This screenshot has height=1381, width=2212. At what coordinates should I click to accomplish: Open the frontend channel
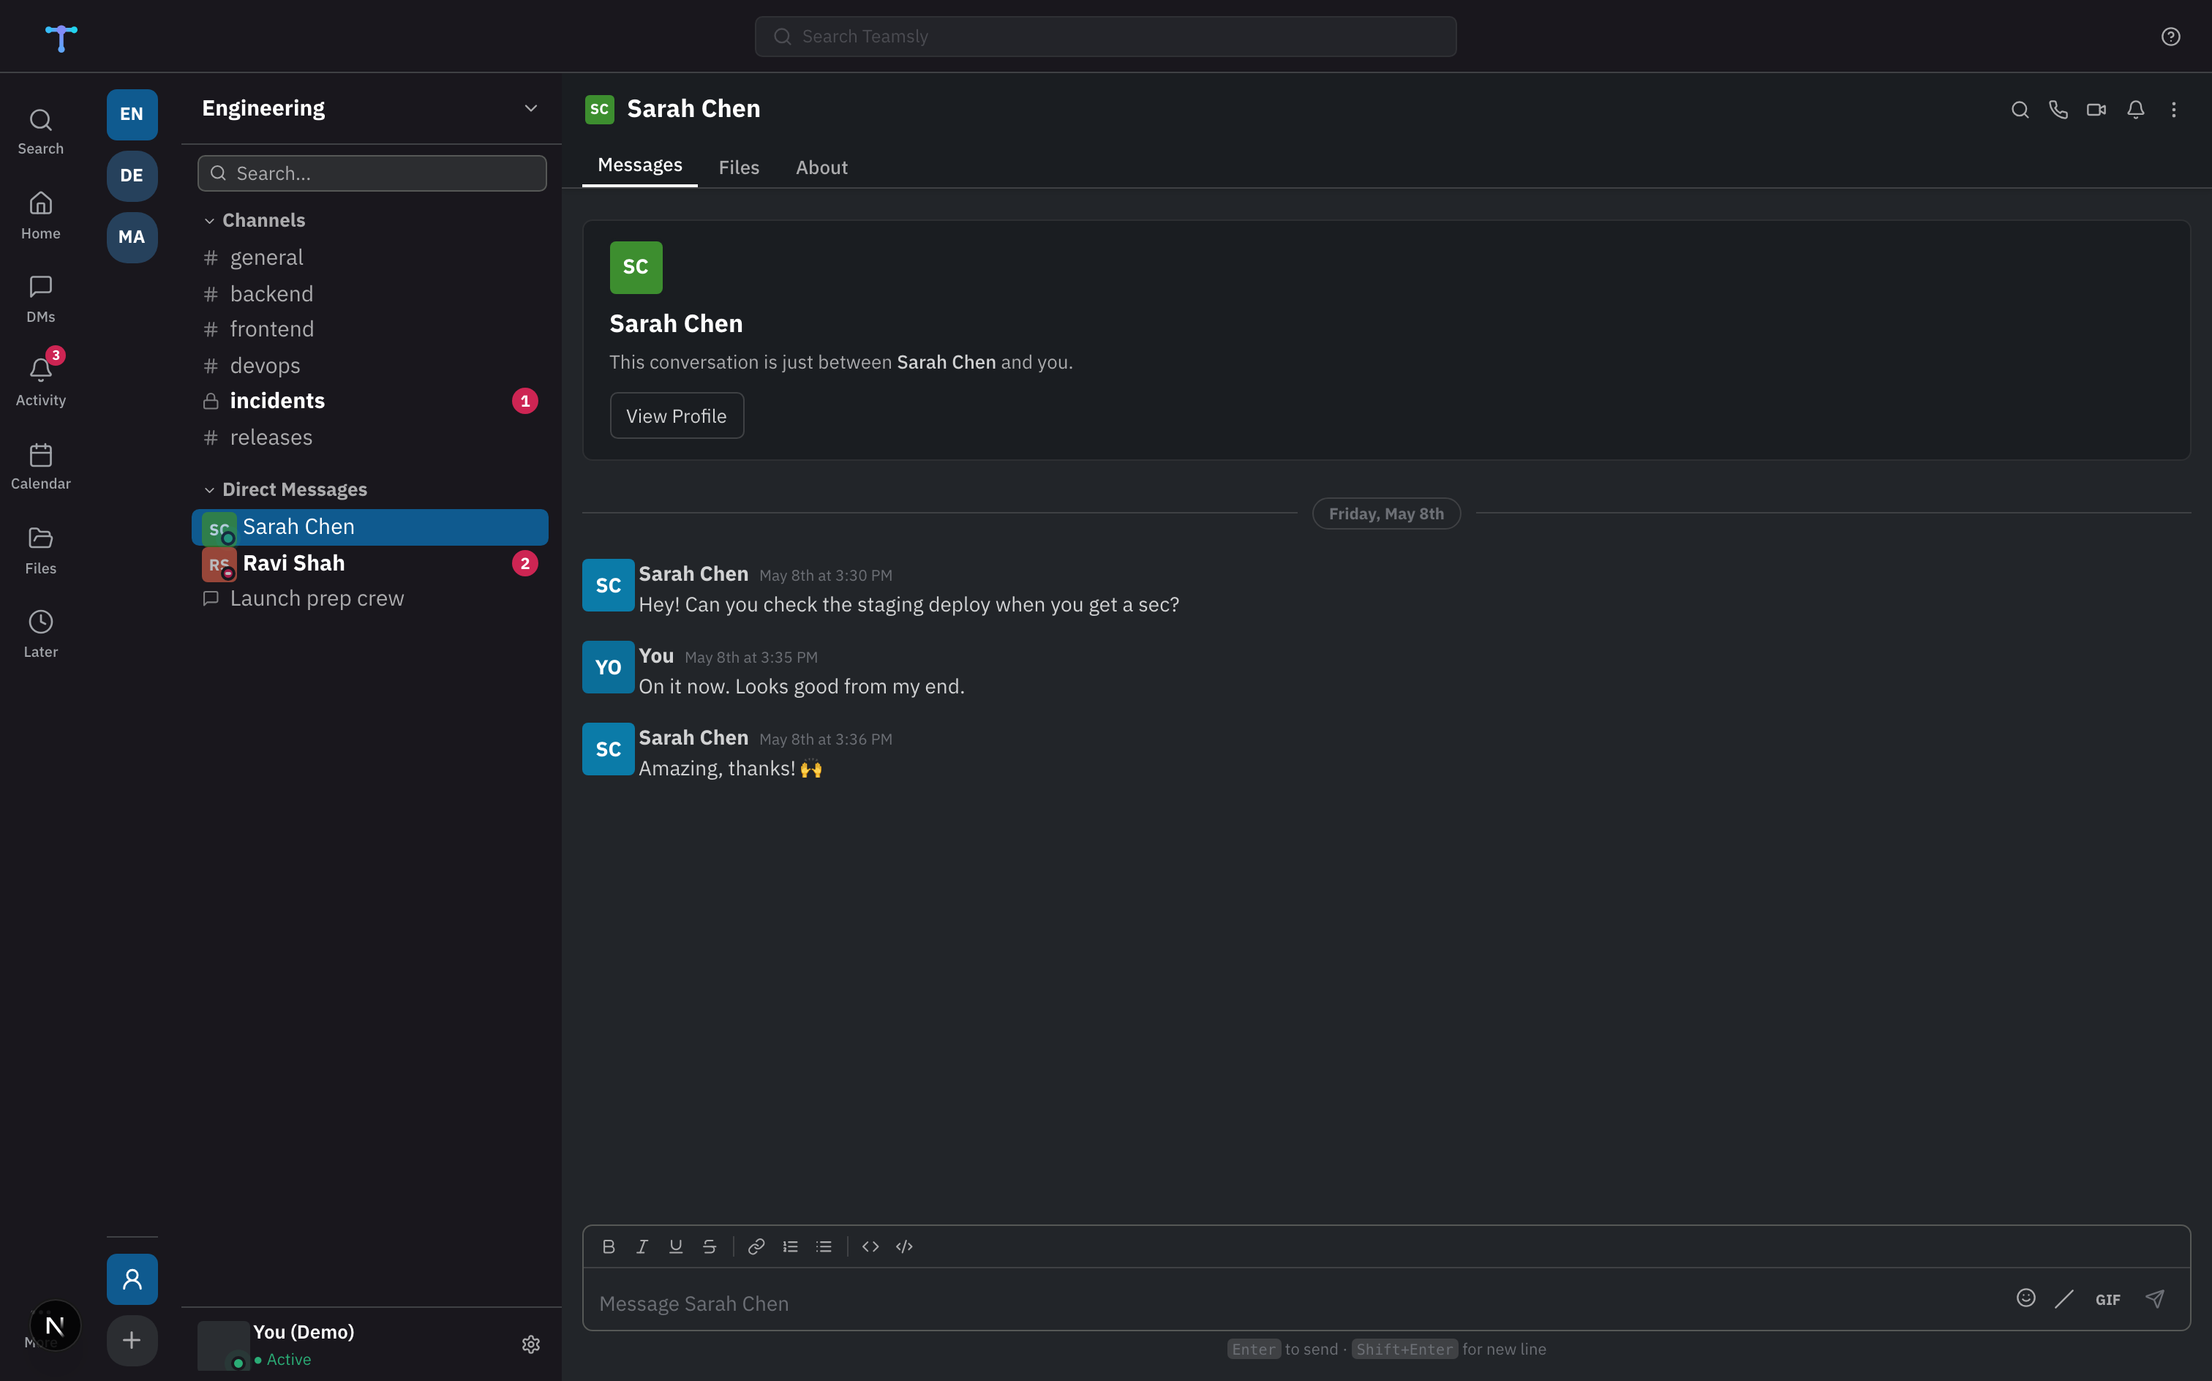[x=370, y=329]
